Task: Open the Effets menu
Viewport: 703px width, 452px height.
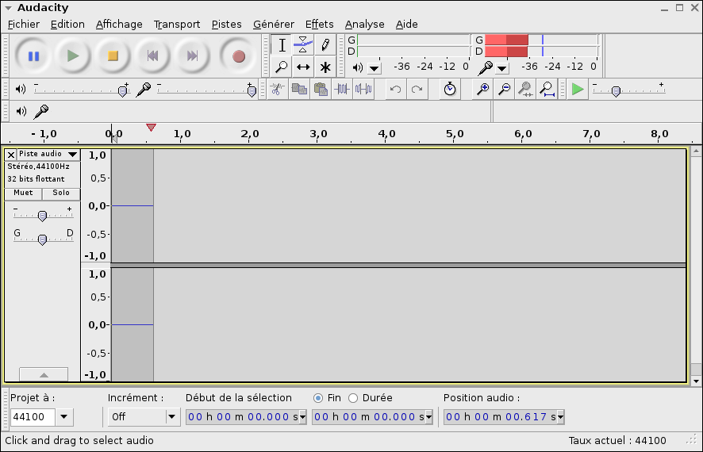Action: (319, 25)
